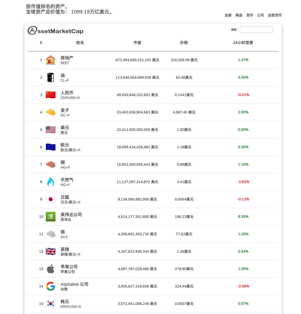Click market cap 672,494,660,101,192 美元
Screen dimensions: 301x314
click(137, 60)
